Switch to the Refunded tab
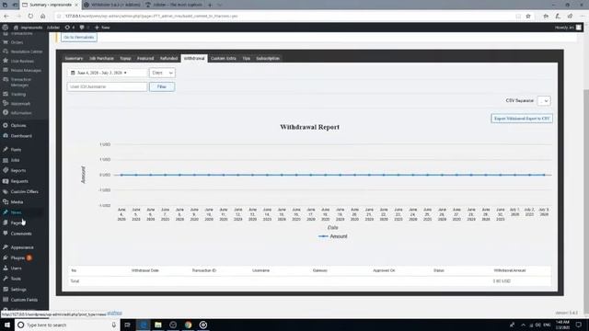589x331 pixels. (168, 59)
